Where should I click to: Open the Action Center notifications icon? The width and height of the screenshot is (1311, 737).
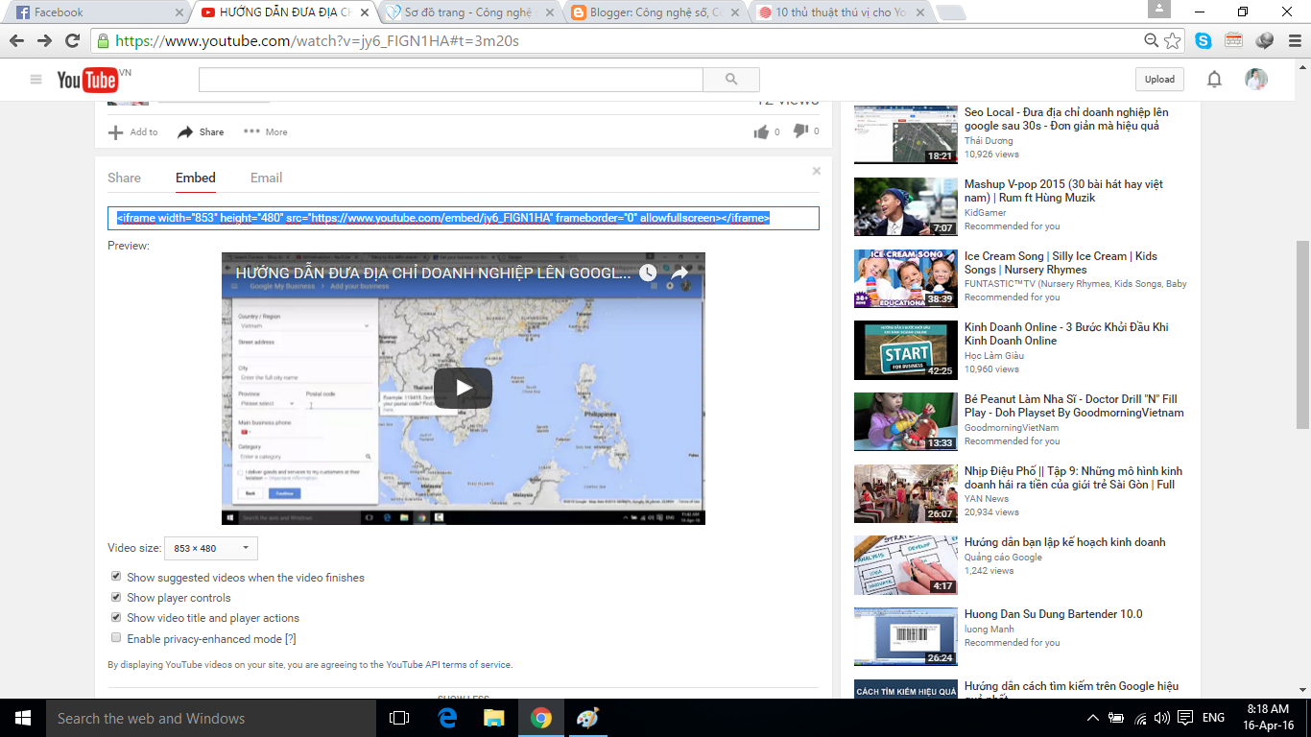click(x=1186, y=718)
